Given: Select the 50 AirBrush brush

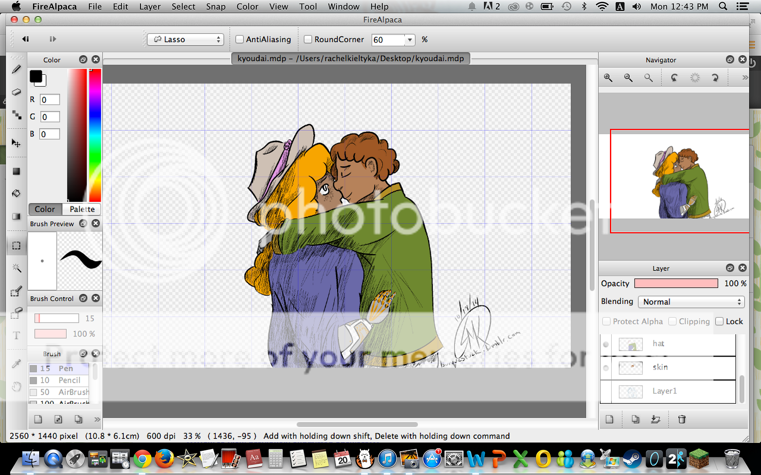Looking at the screenshot, I should click(59, 392).
